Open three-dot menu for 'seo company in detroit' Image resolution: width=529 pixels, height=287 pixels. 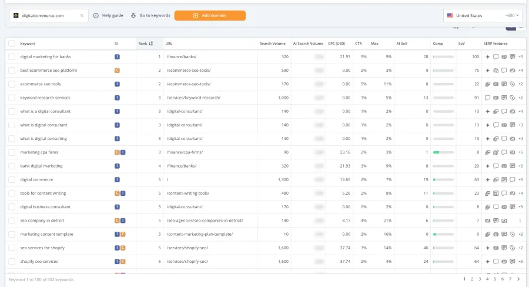[520, 221]
